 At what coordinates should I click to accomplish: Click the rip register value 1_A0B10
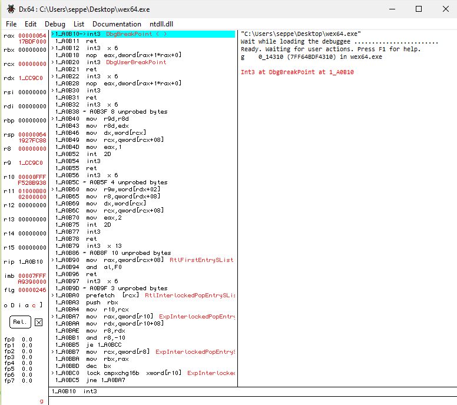coord(31,261)
